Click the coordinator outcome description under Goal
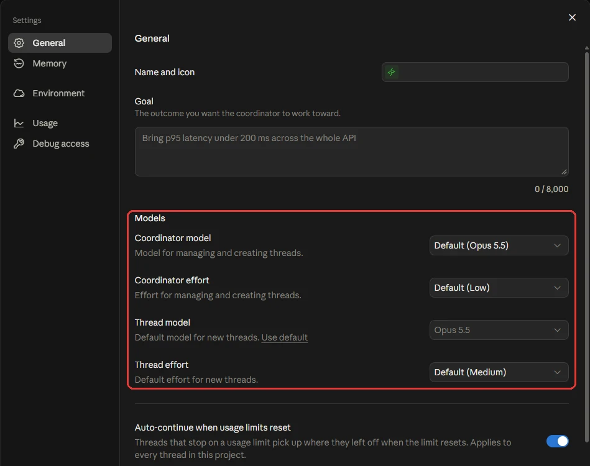This screenshot has height=466, width=590. pyautogui.click(x=237, y=113)
